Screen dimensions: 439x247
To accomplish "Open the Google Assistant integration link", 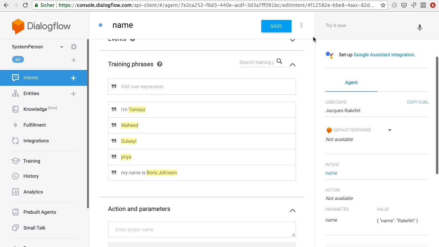I will (x=384, y=55).
